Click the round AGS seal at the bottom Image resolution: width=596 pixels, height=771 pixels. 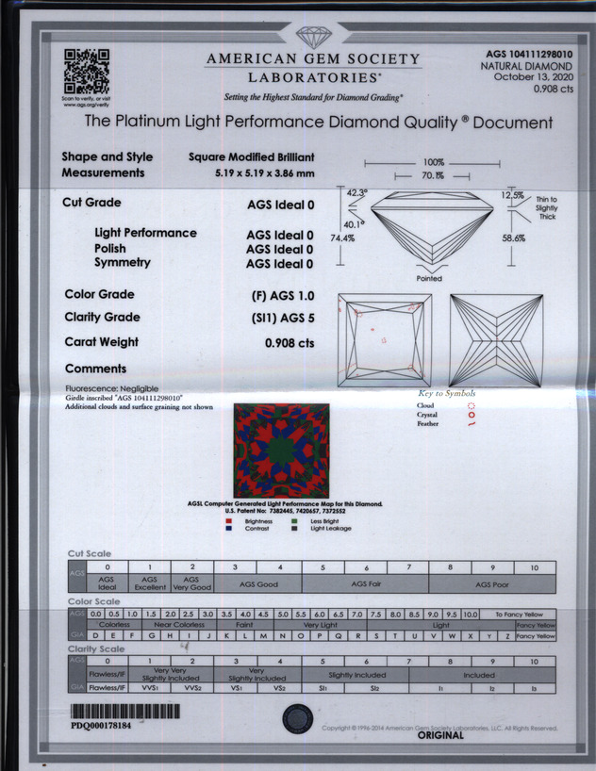click(x=295, y=719)
